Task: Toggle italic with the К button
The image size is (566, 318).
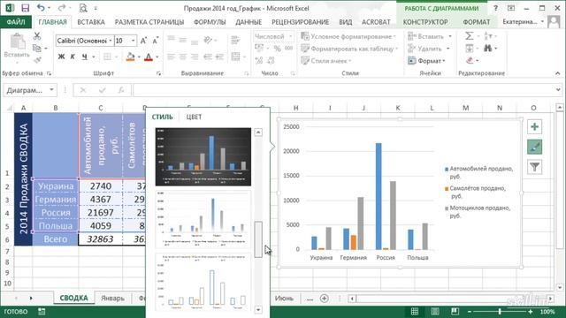Action: pos(73,57)
